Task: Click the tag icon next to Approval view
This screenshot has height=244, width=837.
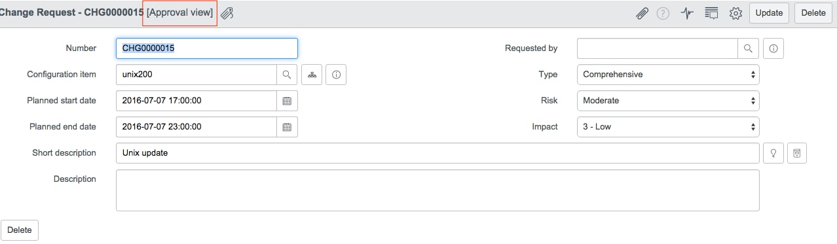Action: pyautogui.click(x=227, y=13)
